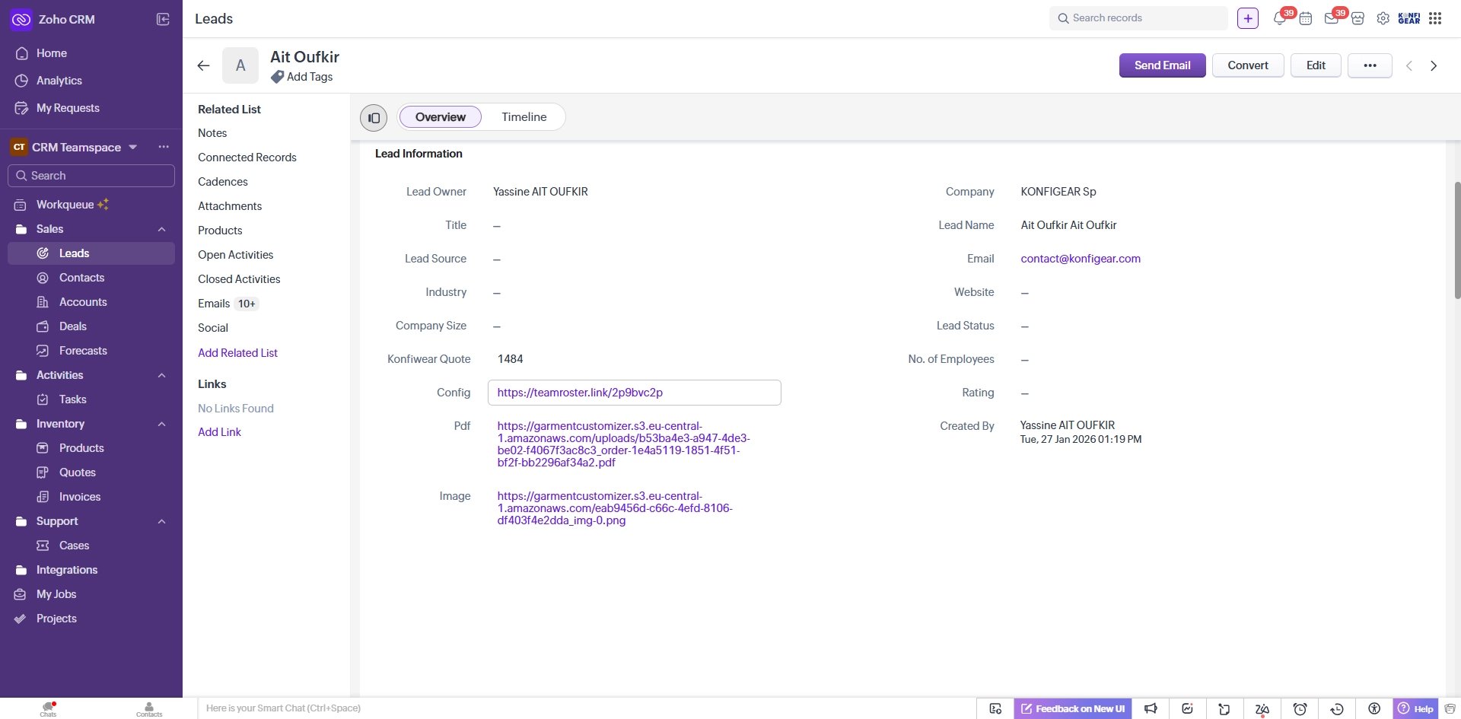Select the Overview tab
The height and width of the screenshot is (719, 1461).
pyautogui.click(x=440, y=116)
